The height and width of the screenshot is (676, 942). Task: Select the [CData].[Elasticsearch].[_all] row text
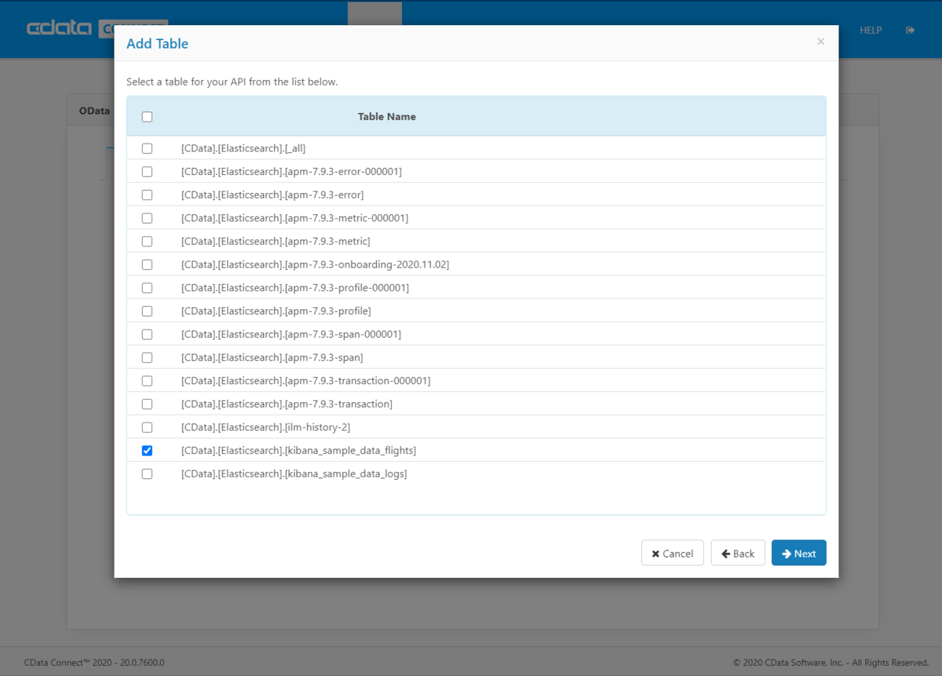pyautogui.click(x=244, y=148)
